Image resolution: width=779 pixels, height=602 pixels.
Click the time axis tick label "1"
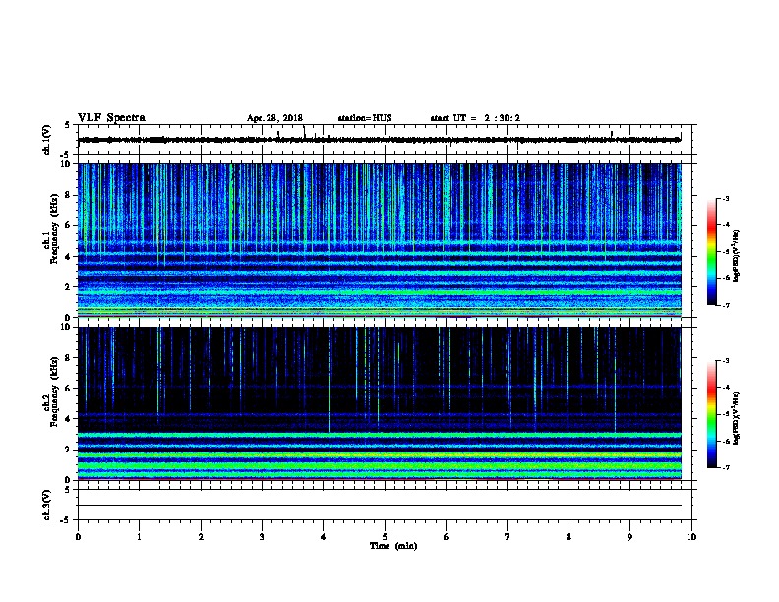click(139, 537)
